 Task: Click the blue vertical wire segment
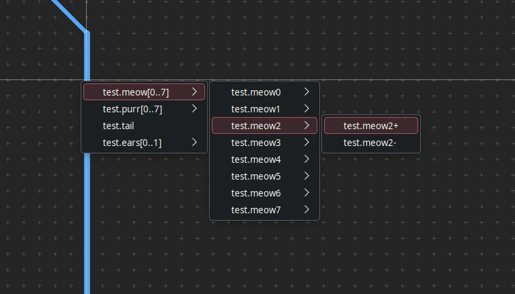[87, 222]
